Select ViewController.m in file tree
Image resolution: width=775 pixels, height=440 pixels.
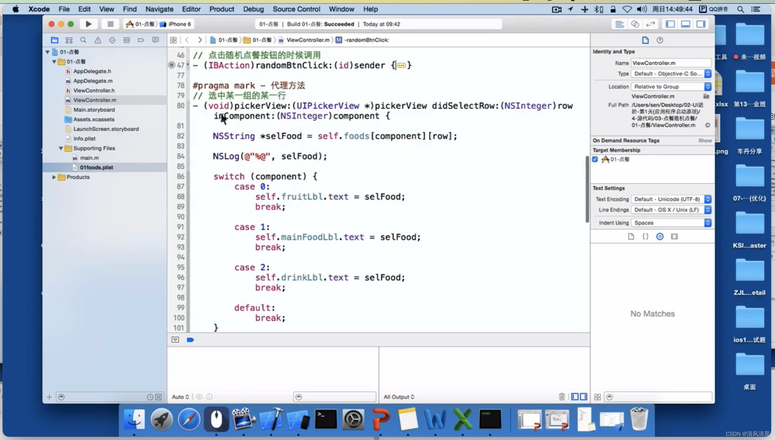coord(95,100)
